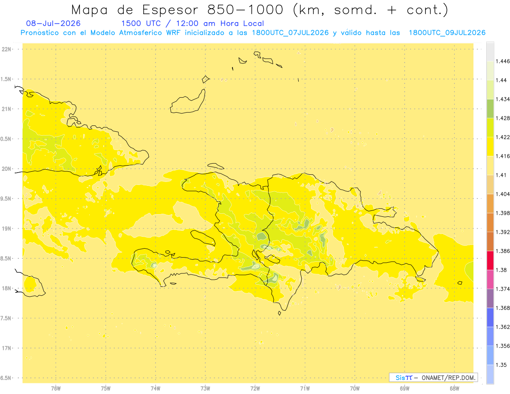The height and width of the screenshot is (394, 510).
Task: Click the colorbar value '1.392'
Action: [502, 232]
